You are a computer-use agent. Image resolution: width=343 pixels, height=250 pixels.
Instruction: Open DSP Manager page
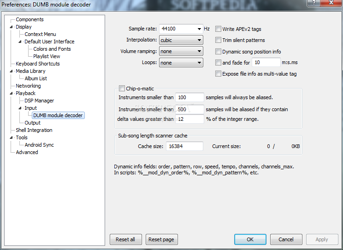coord(39,101)
